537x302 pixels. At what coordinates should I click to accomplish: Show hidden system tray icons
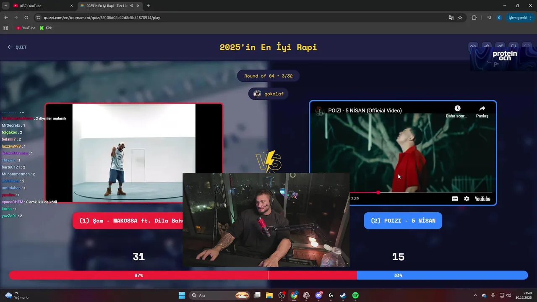(x=475, y=295)
